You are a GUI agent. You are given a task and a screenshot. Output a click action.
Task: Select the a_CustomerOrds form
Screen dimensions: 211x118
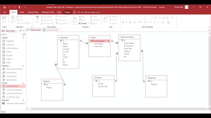click(13, 86)
